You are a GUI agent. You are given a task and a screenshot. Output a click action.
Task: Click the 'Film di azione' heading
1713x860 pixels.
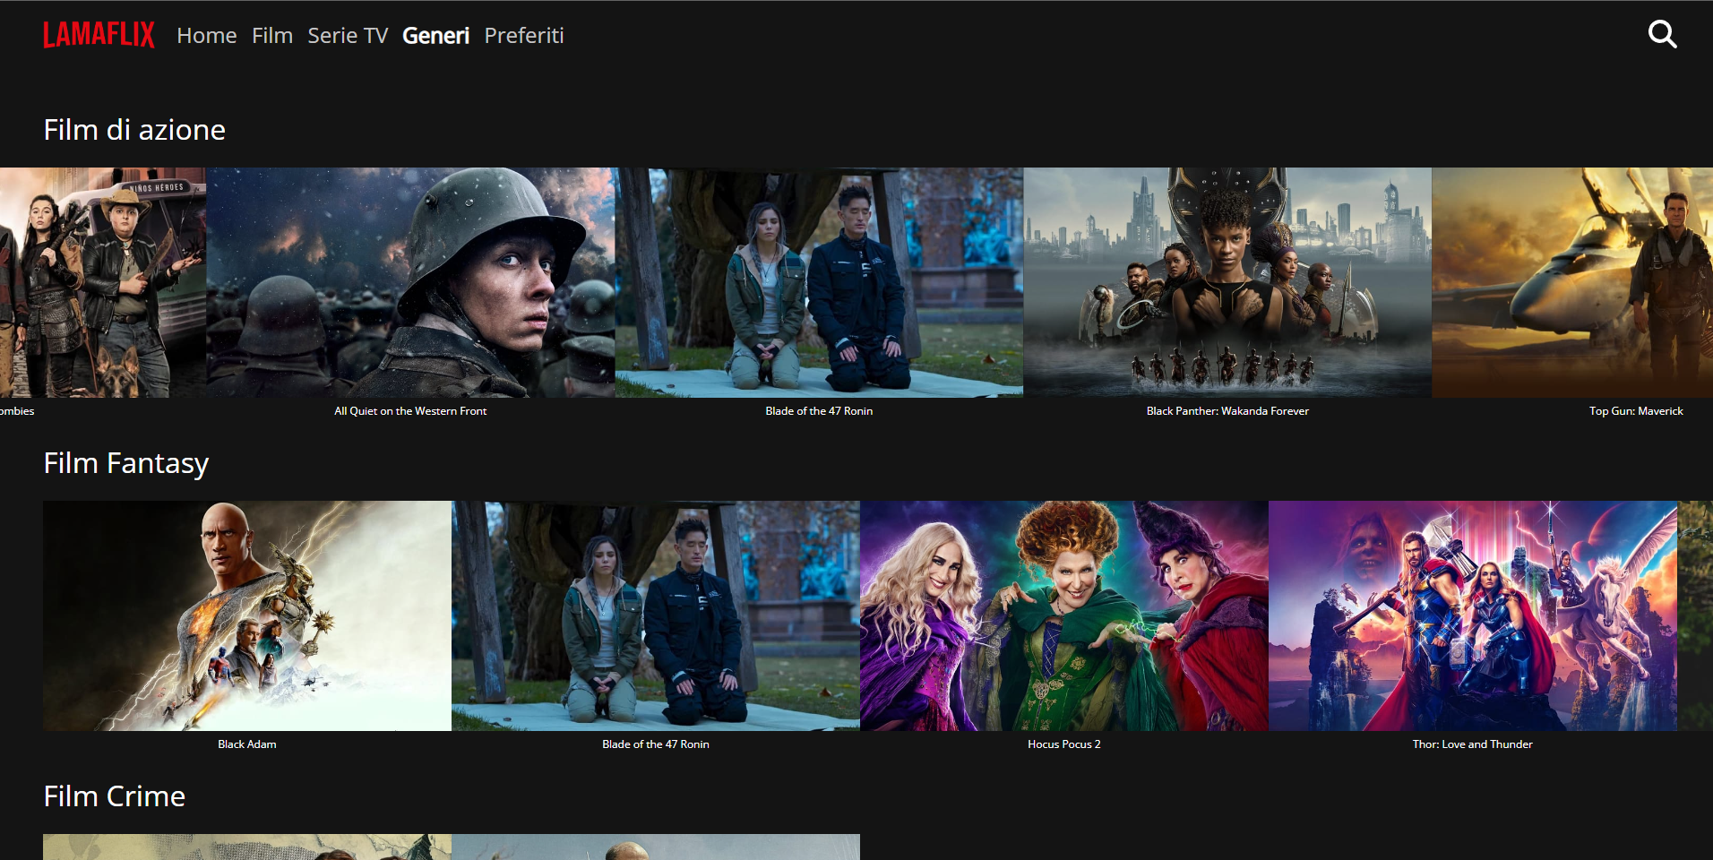click(x=134, y=130)
